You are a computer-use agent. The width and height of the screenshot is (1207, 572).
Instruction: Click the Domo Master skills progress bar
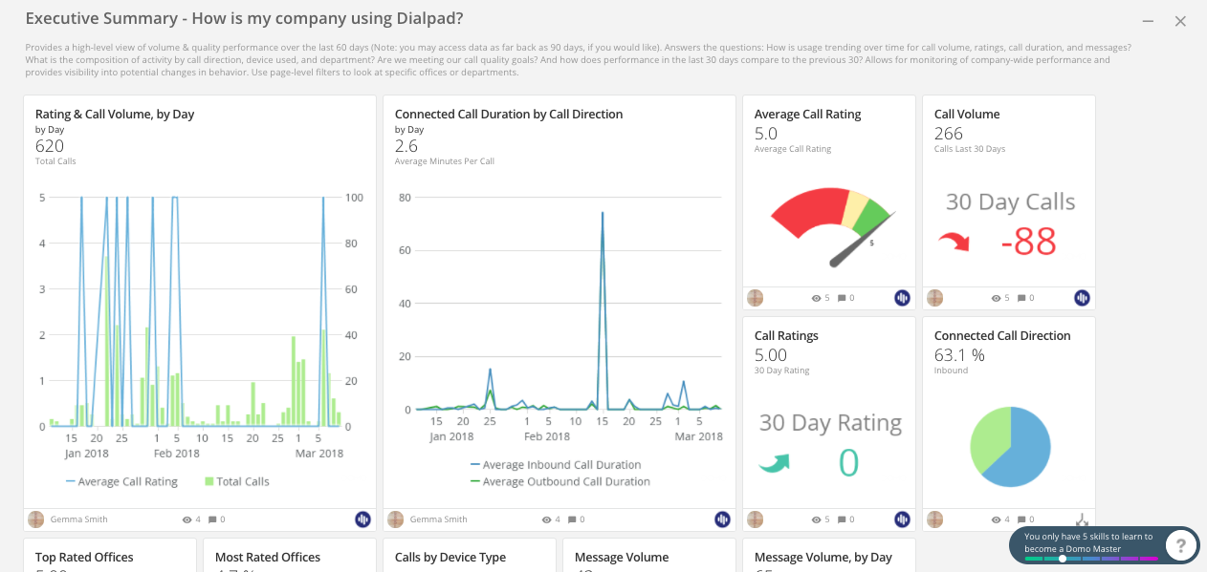pos(1091,559)
